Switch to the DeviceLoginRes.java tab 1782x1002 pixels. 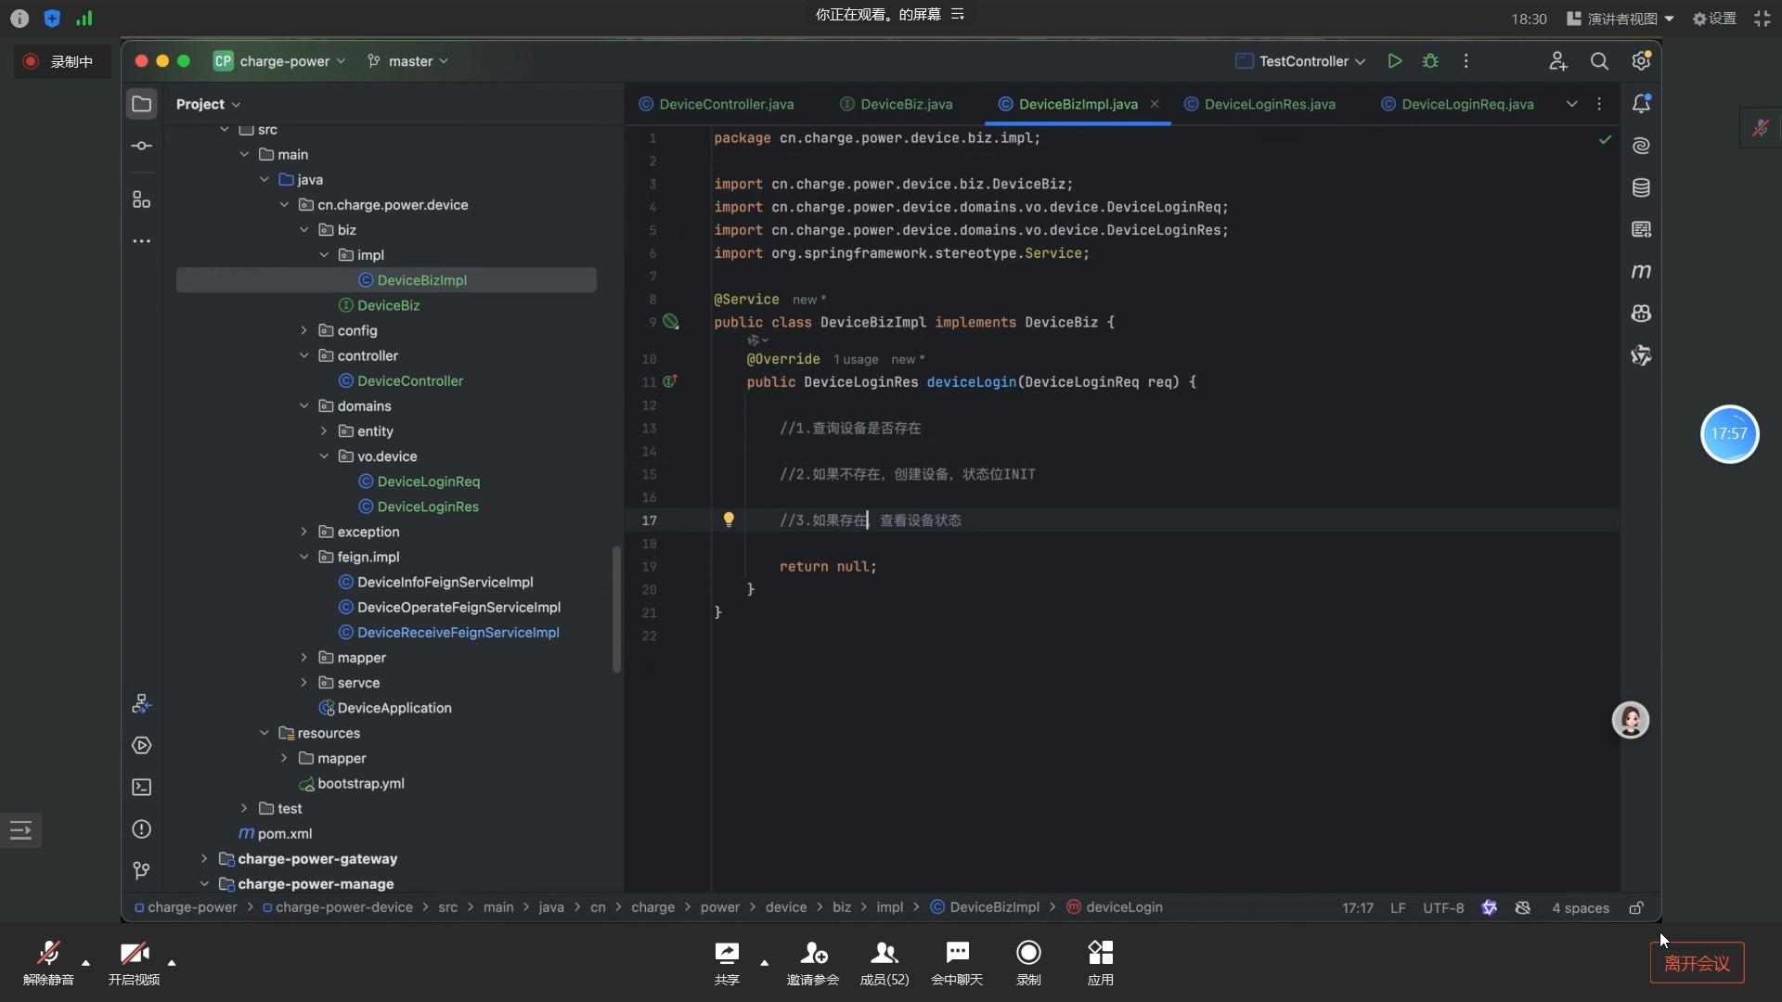point(1269,105)
